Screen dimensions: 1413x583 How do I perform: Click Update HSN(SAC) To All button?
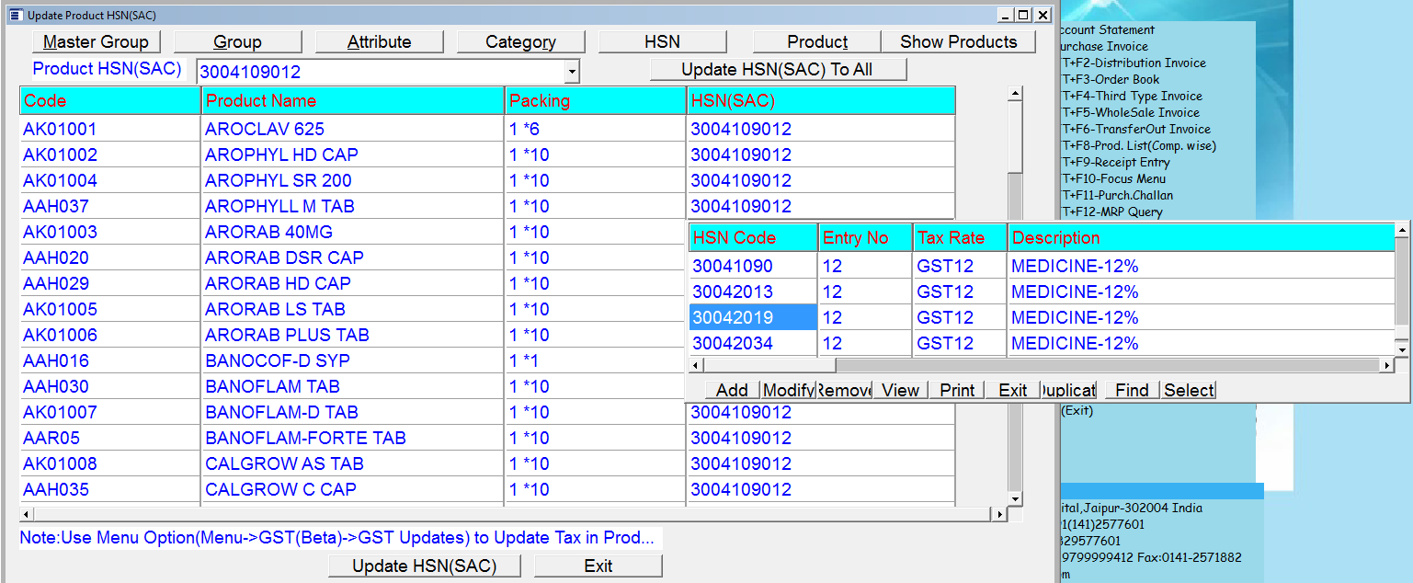tap(778, 69)
